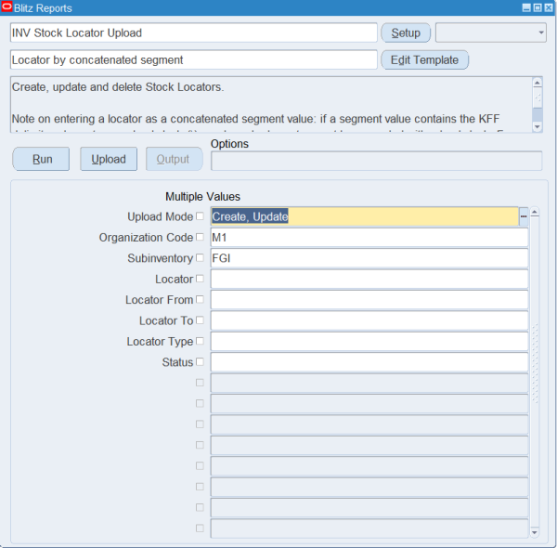
Task: Open Edit Template
Action: pos(425,60)
